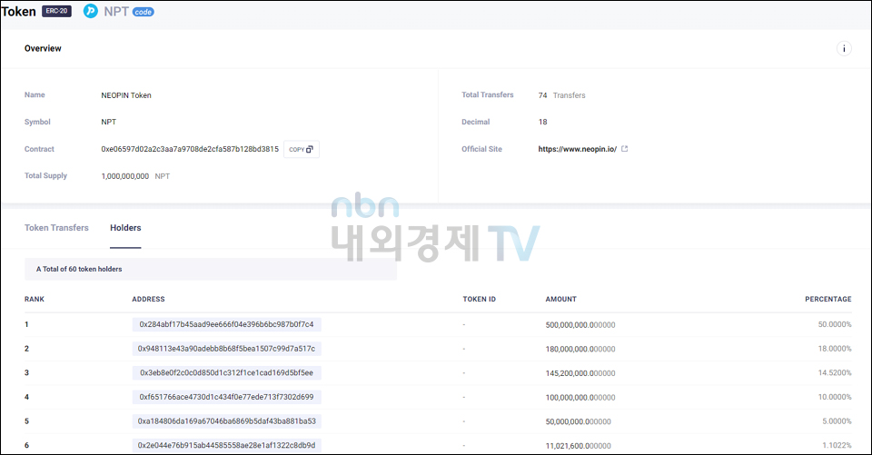This screenshot has width=872, height=455.
Task: Click the Overview section heading
Action: tap(43, 48)
